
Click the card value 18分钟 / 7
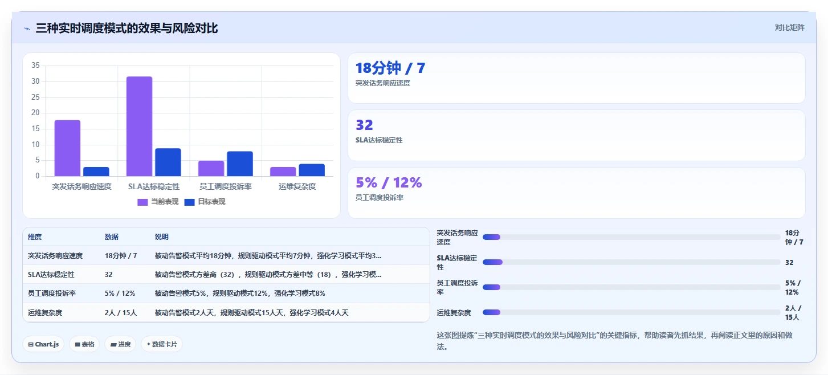click(390, 68)
